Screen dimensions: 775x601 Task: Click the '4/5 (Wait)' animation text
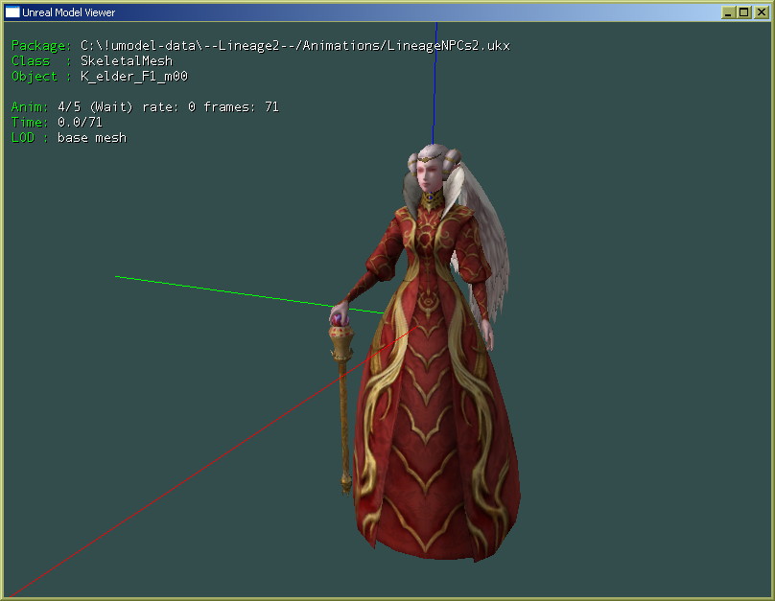pyautogui.click(x=95, y=107)
